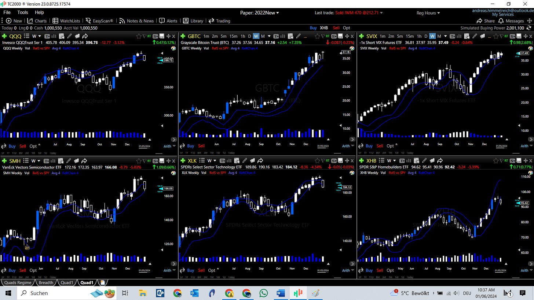Open Word from the Windows taskbar
The image size is (534, 300).
281,293
